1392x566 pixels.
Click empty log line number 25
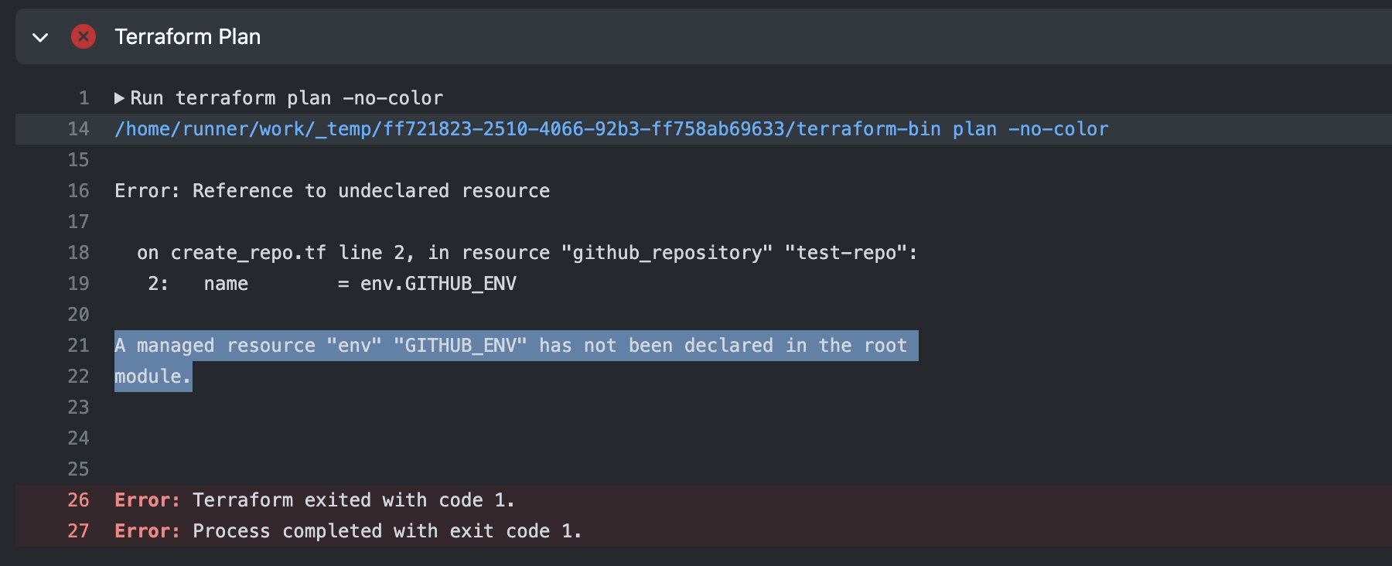tap(78, 469)
